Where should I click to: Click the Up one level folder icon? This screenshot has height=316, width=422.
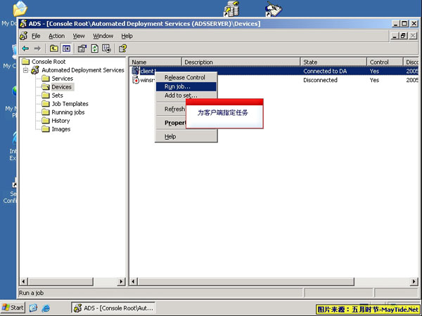54,48
